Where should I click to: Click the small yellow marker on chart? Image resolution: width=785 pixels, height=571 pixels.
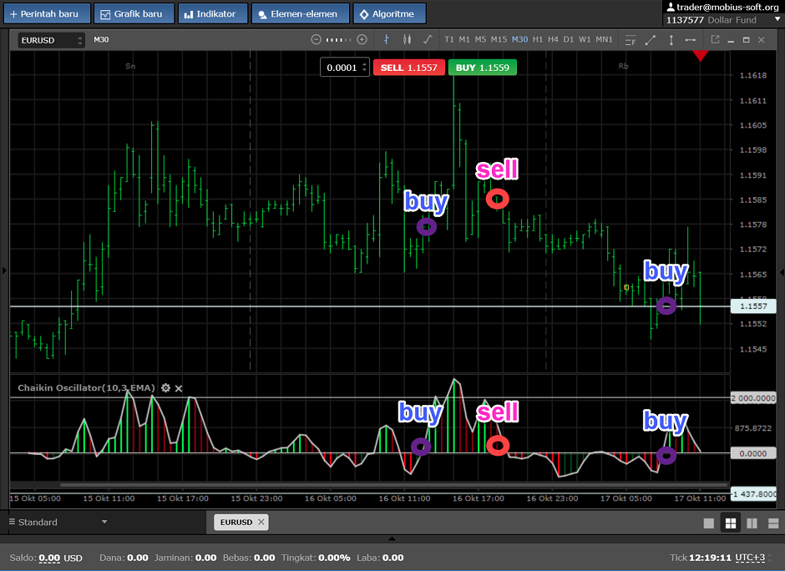pos(626,287)
